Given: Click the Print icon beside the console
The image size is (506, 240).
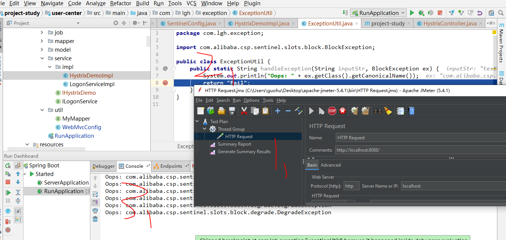Looking at the screenshot, I should (x=95, y=211).
